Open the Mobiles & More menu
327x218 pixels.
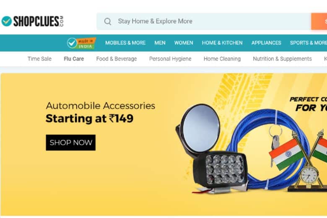coord(125,43)
